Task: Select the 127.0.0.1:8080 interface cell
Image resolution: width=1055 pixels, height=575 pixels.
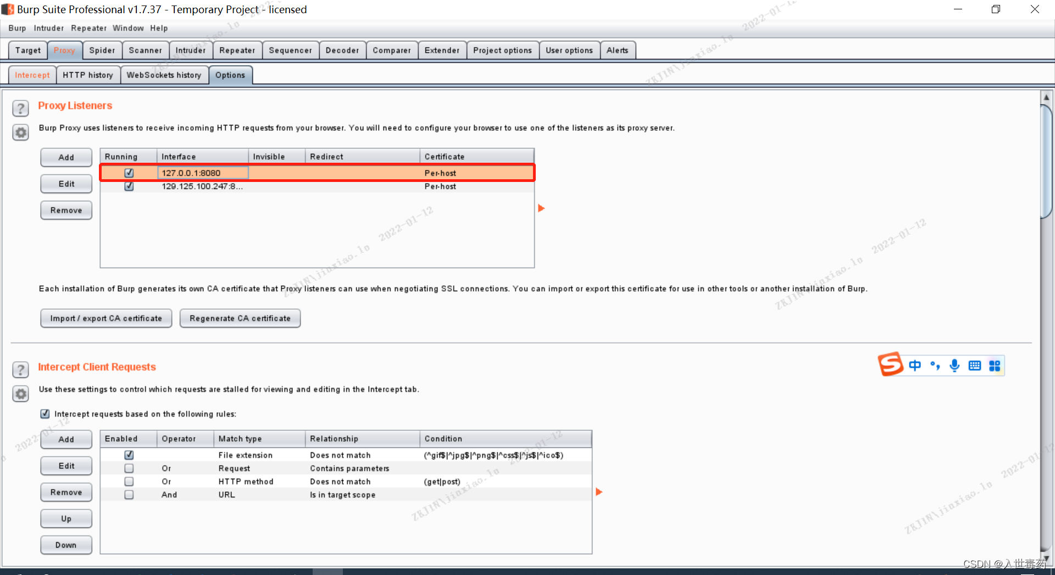Action: (203, 173)
